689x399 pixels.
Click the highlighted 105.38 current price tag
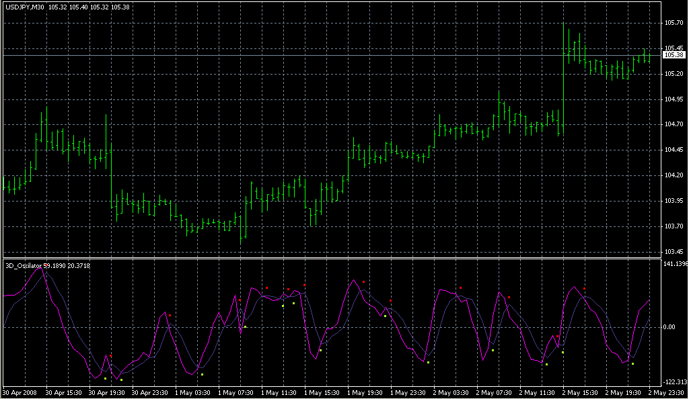(x=674, y=55)
